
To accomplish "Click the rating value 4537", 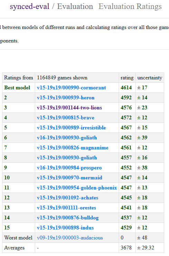I will 126,218.
